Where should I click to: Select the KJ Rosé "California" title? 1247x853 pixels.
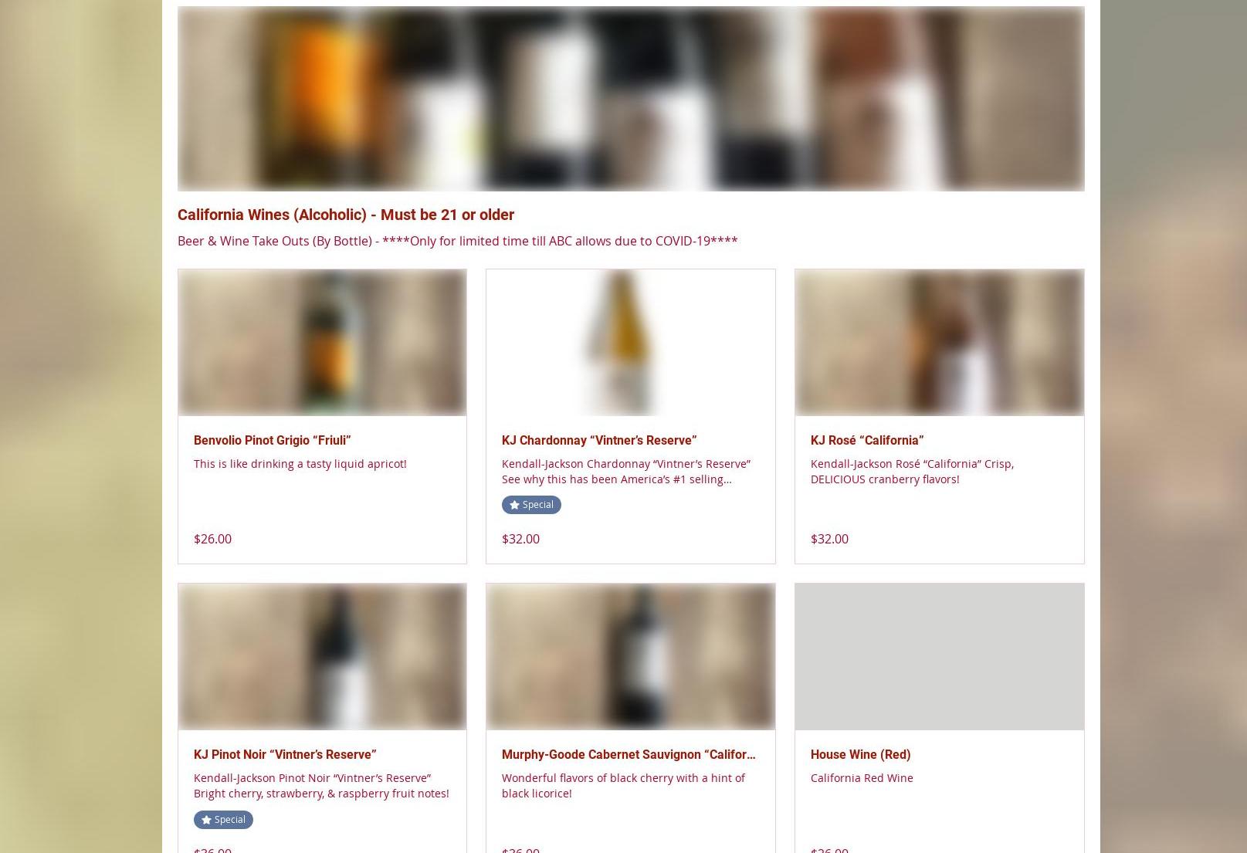[x=867, y=440]
